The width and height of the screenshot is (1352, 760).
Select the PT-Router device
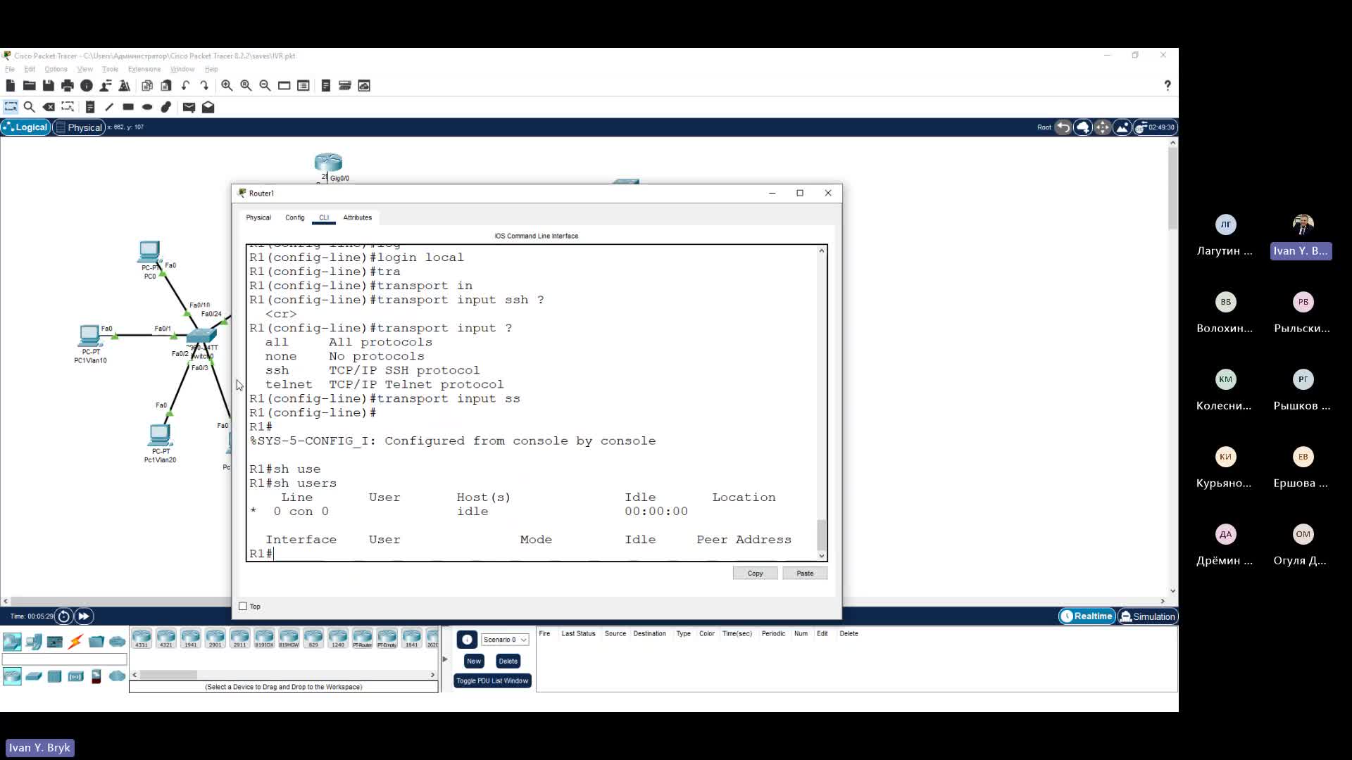tap(363, 638)
